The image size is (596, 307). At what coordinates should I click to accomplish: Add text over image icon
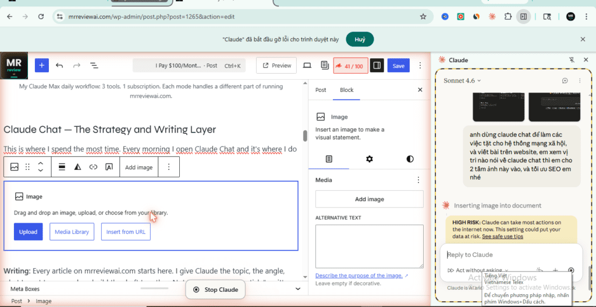coord(109,167)
